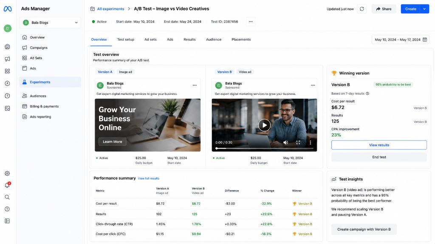435x244 pixels.
Task: Open the Ads tab
Action: click(x=170, y=39)
